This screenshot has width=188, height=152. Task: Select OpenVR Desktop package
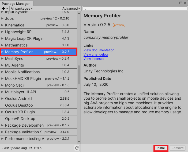coord(39,119)
